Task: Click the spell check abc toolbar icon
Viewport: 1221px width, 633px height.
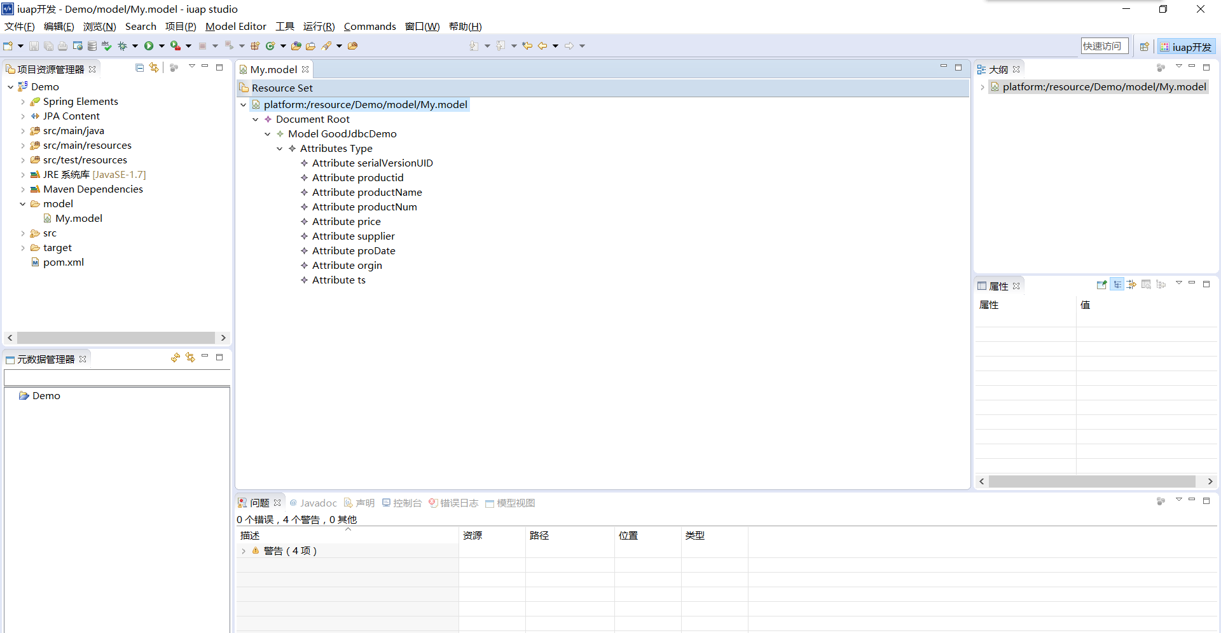Action: [106, 46]
